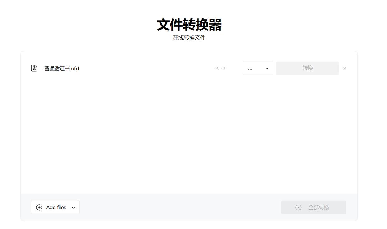The height and width of the screenshot is (229, 387).
Task: Open the output format dropdown showing "..."
Action: 258,68
